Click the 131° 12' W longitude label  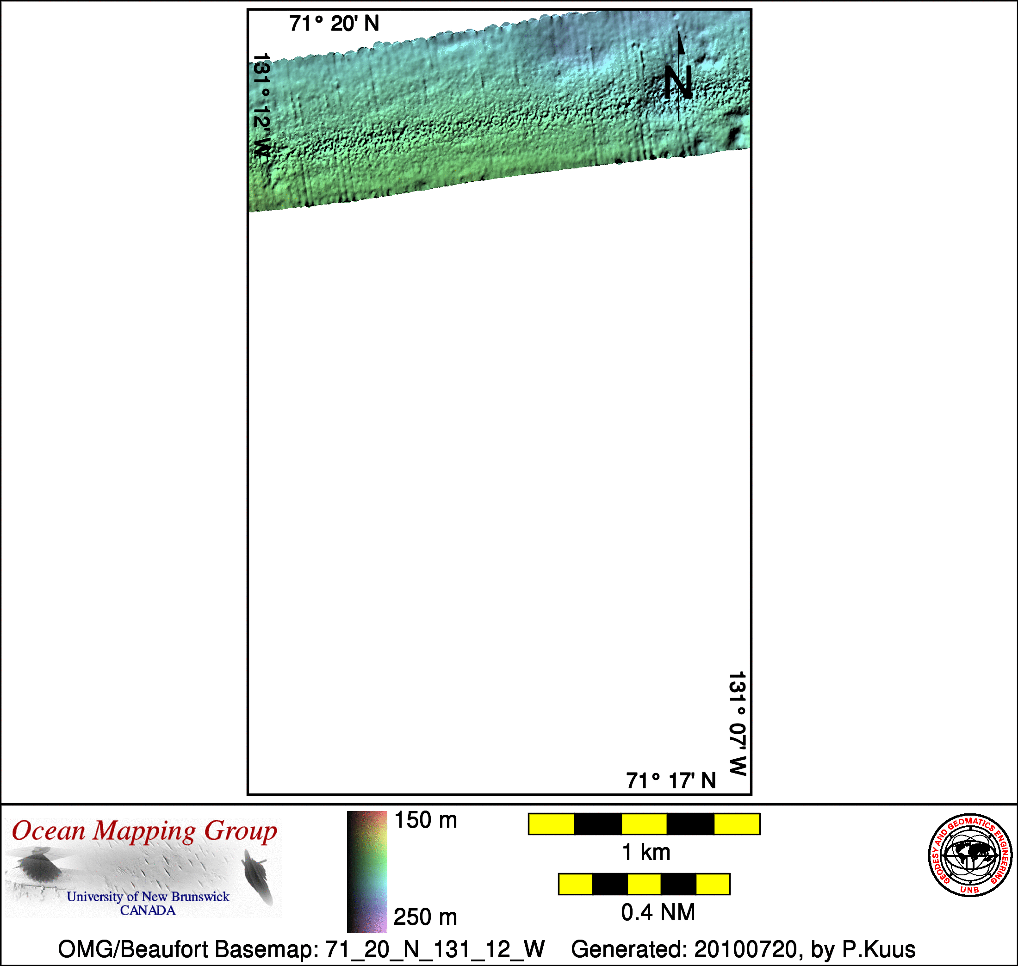point(261,105)
